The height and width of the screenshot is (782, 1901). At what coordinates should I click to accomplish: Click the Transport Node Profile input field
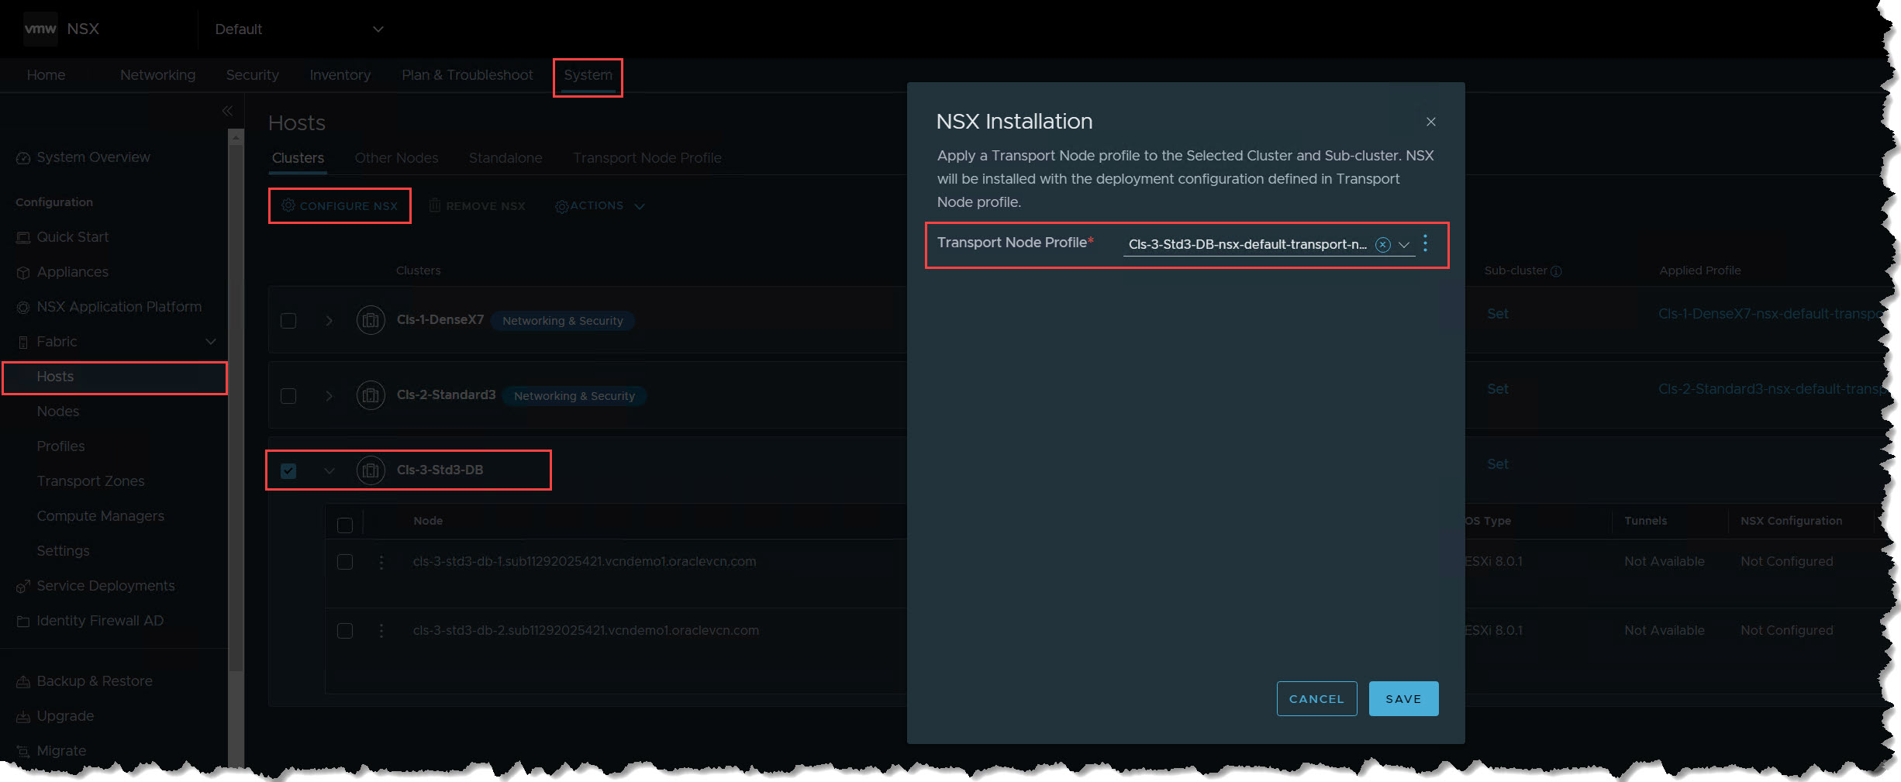point(1268,245)
